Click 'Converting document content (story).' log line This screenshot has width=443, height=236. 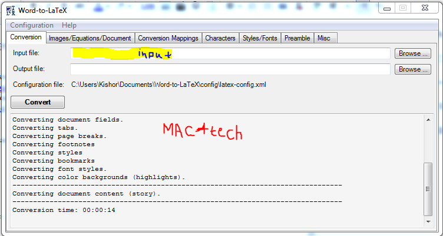point(87,194)
